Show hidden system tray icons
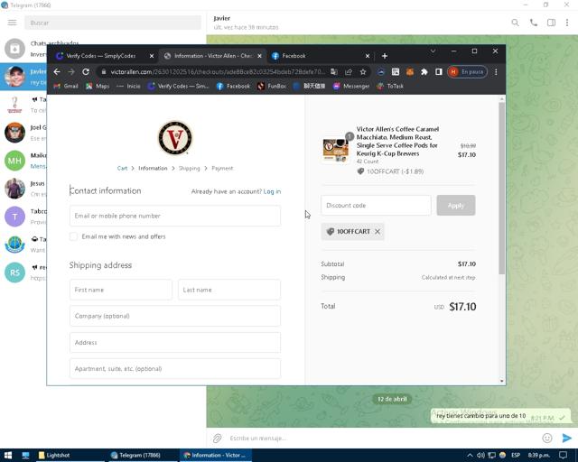Image resolution: width=578 pixels, height=462 pixels. [x=470, y=456]
